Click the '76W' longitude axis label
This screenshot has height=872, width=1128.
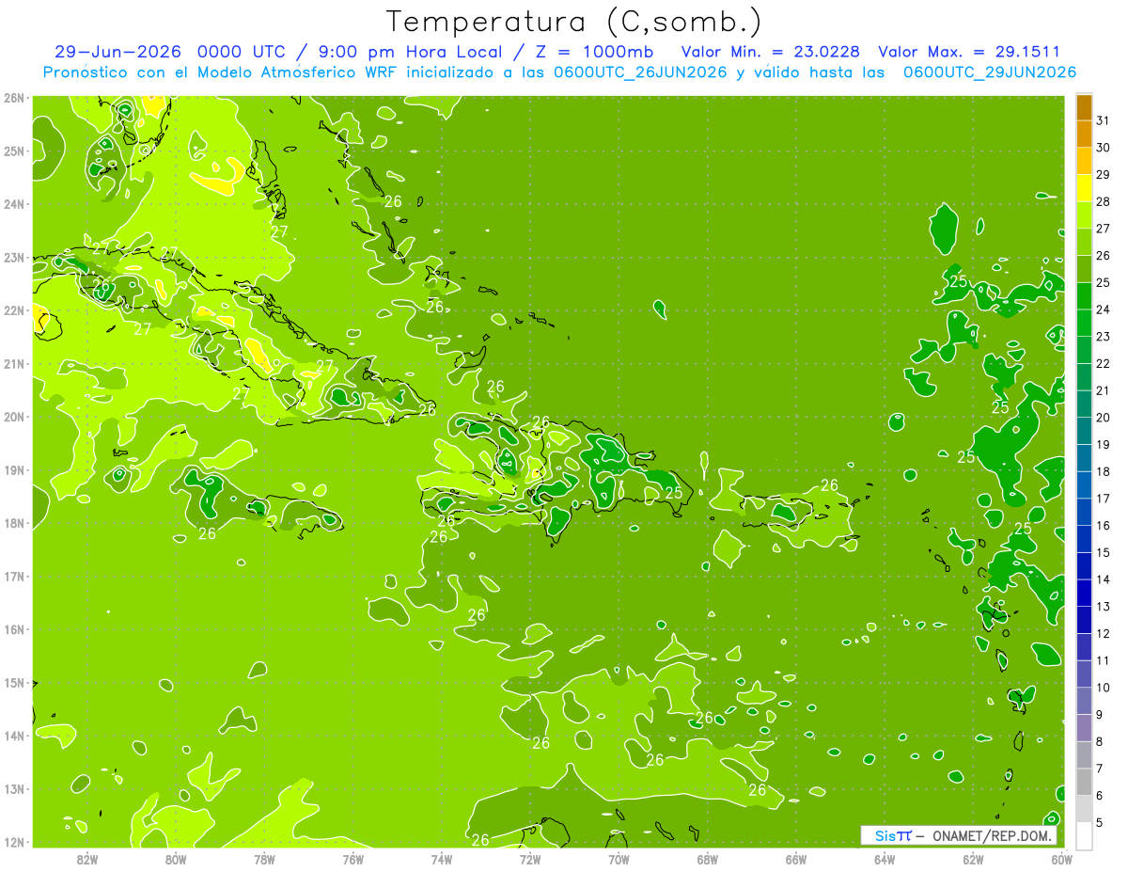(352, 859)
